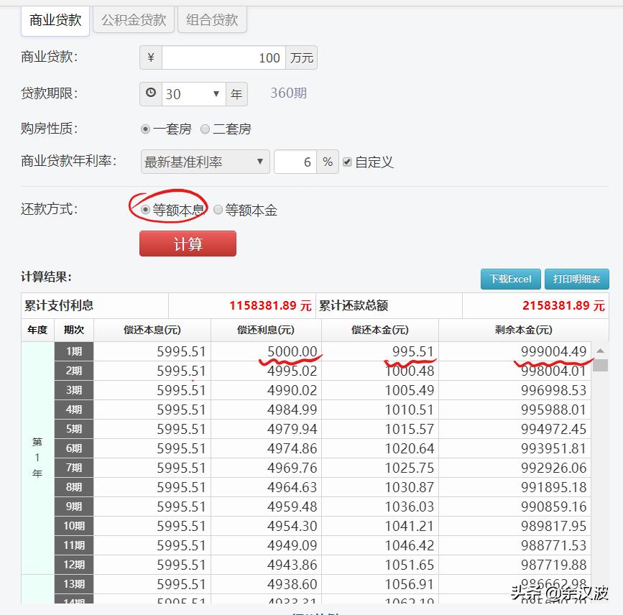Select the 商业贷款 tab

(x=55, y=21)
